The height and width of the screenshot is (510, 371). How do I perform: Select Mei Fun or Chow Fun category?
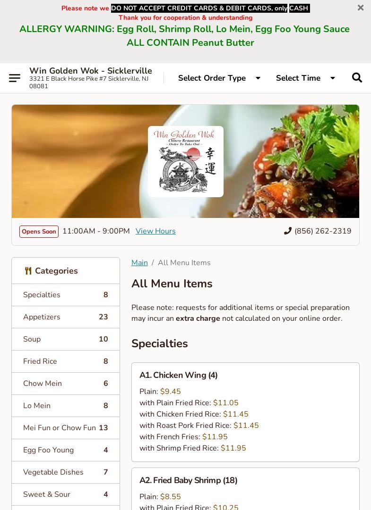tap(66, 428)
